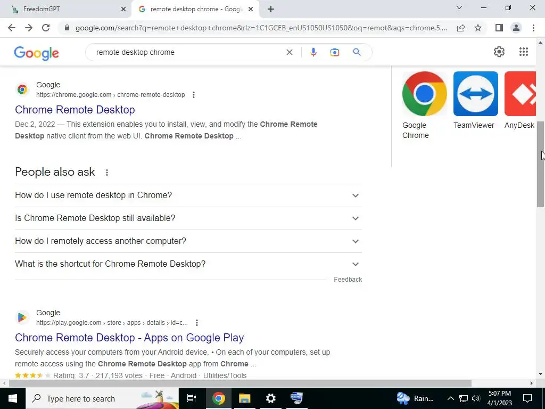Open more options for play.google.com result
The height and width of the screenshot is (409, 545).
coord(197,323)
